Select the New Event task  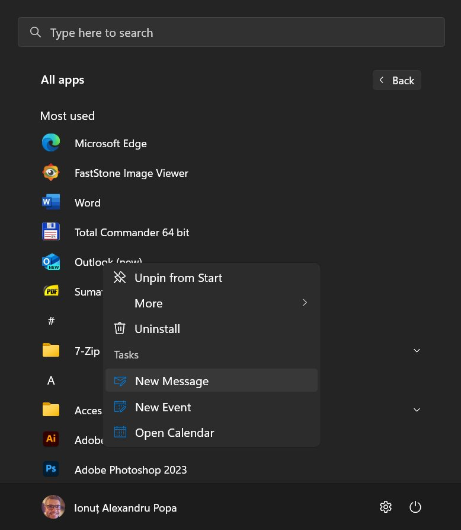[212, 407]
